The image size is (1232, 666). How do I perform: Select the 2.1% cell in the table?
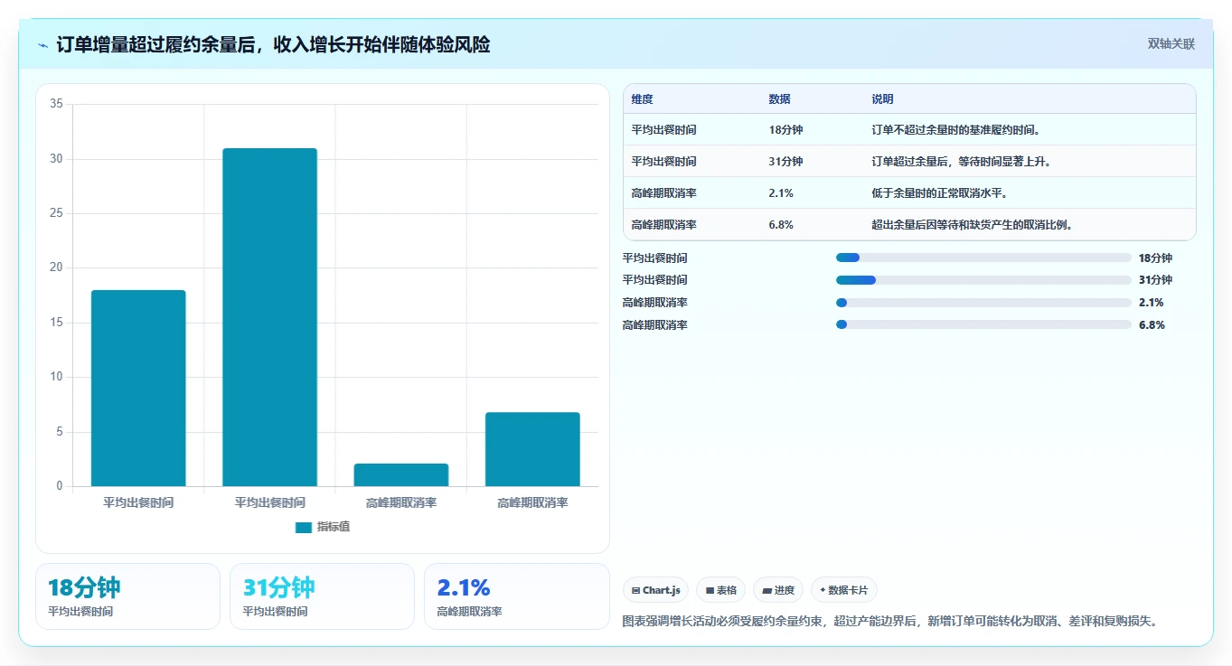781,193
